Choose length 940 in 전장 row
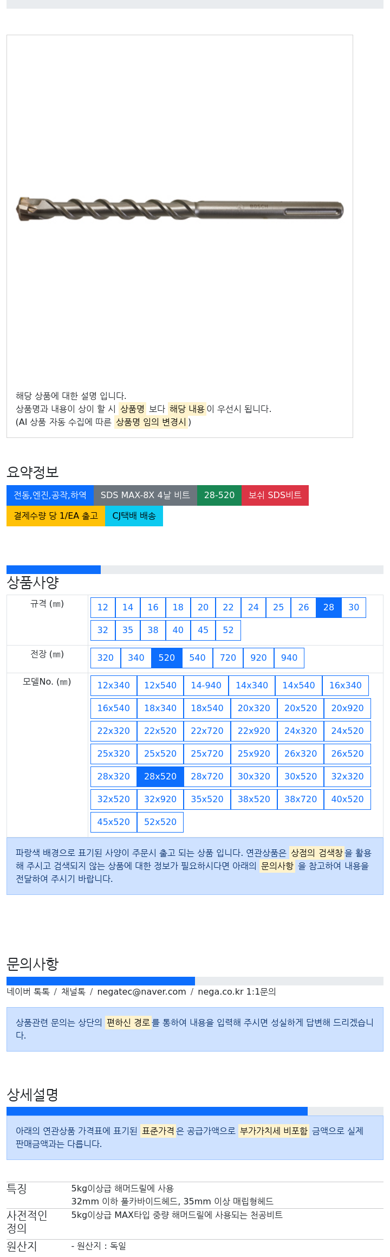The width and height of the screenshot is (390, 1257). pos(289,657)
